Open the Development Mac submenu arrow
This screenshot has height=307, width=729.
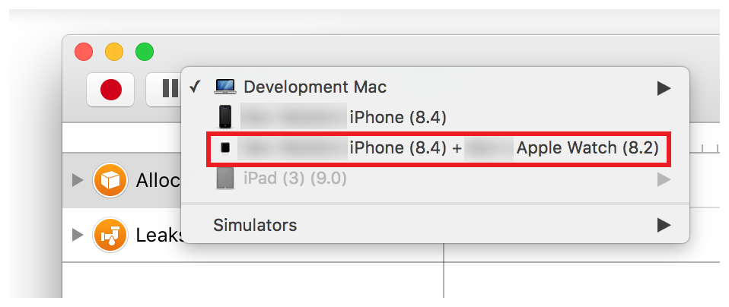[x=664, y=88]
